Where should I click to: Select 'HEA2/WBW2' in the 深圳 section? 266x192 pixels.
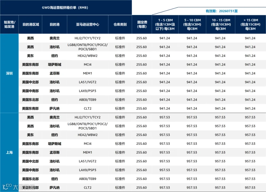click(x=87, y=56)
